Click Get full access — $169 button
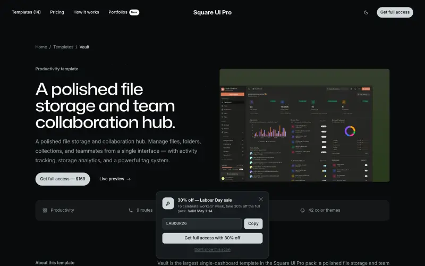Viewport: 425px width, 266px height. [63, 179]
